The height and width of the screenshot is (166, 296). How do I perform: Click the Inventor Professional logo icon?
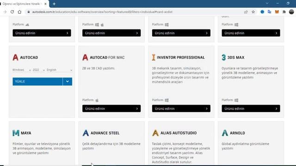pyautogui.click(x=154, y=57)
